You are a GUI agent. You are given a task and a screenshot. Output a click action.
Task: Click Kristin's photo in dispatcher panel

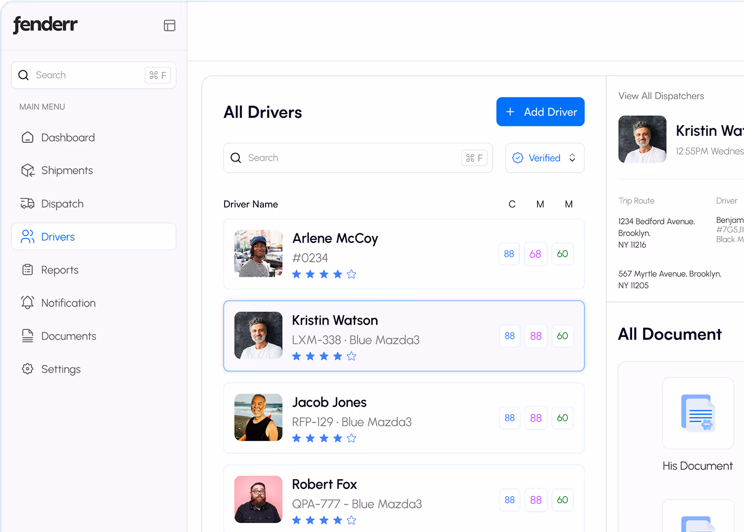pyautogui.click(x=643, y=139)
